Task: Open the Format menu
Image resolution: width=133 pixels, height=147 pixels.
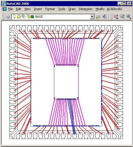Action: pyautogui.click(x=50, y=9)
